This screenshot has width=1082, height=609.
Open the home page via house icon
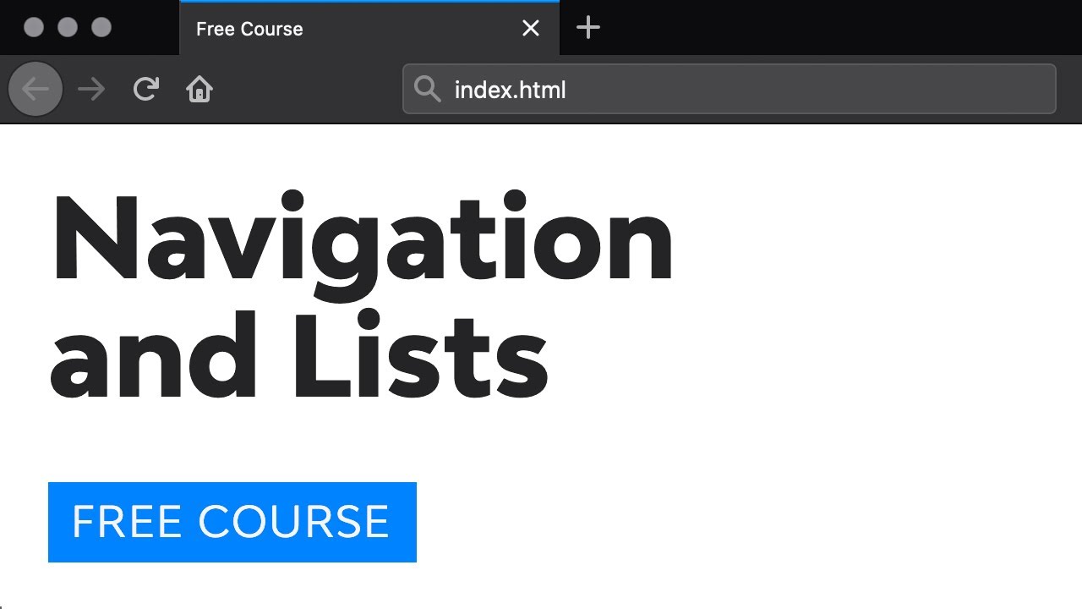(x=199, y=89)
